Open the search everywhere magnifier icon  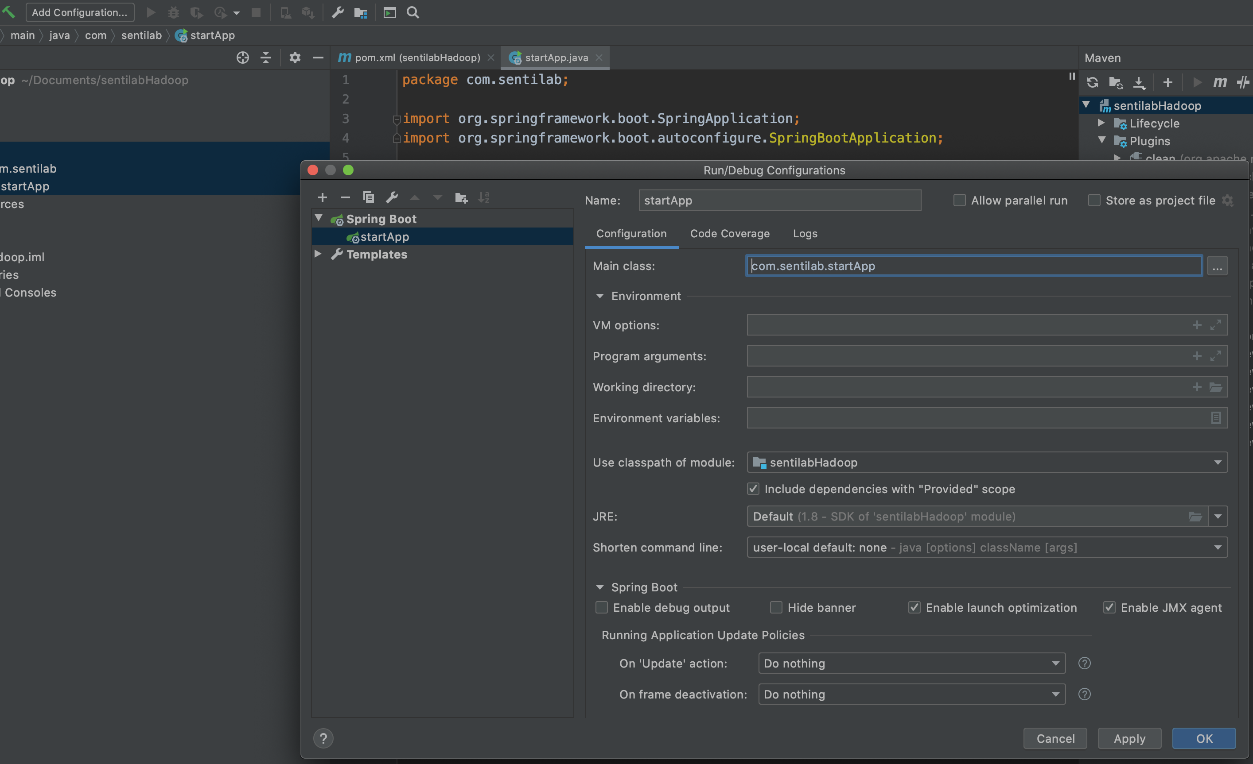[x=413, y=13]
